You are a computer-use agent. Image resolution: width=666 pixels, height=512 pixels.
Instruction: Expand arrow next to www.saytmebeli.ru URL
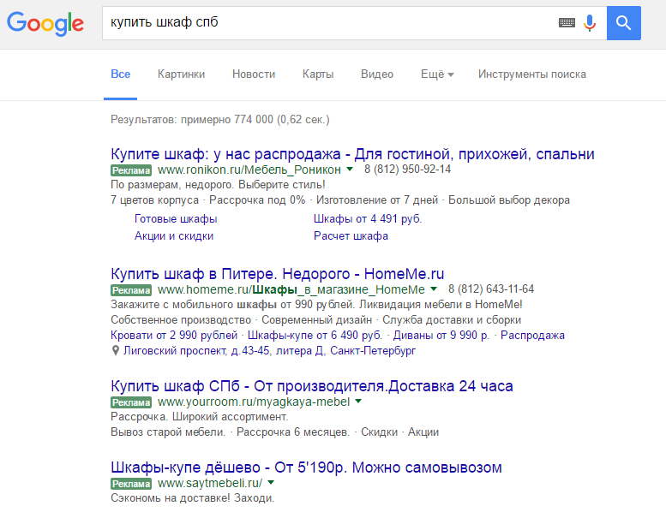(271, 482)
